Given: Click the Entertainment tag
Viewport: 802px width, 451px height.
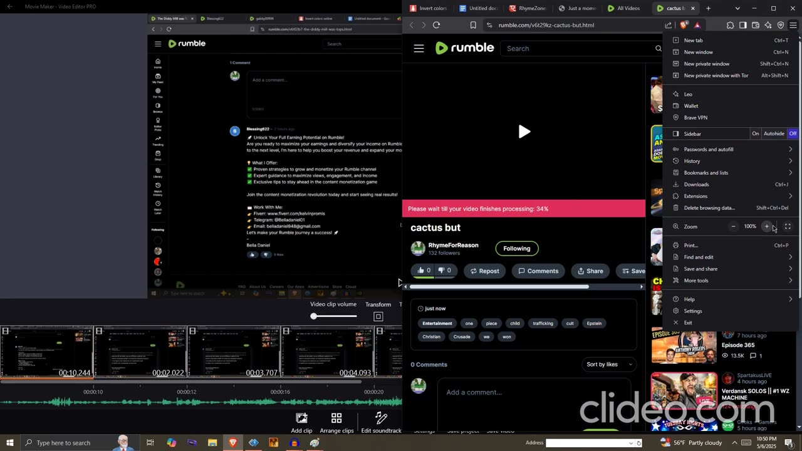Looking at the screenshot, I should pos(437,323).
